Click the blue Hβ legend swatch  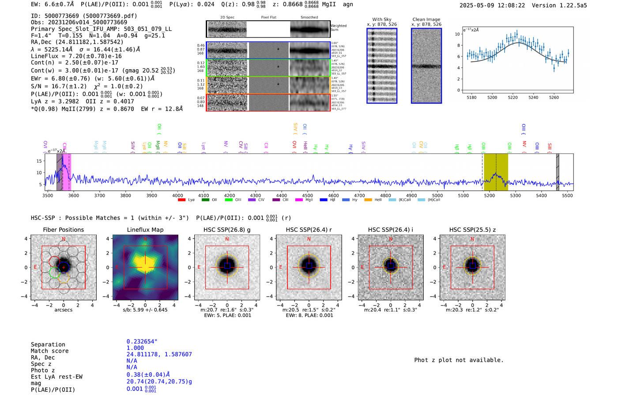324,200
